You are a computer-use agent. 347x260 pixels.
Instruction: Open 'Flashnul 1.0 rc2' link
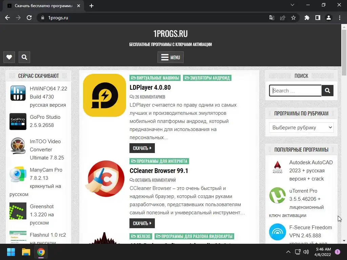click(x=48, y=235)
